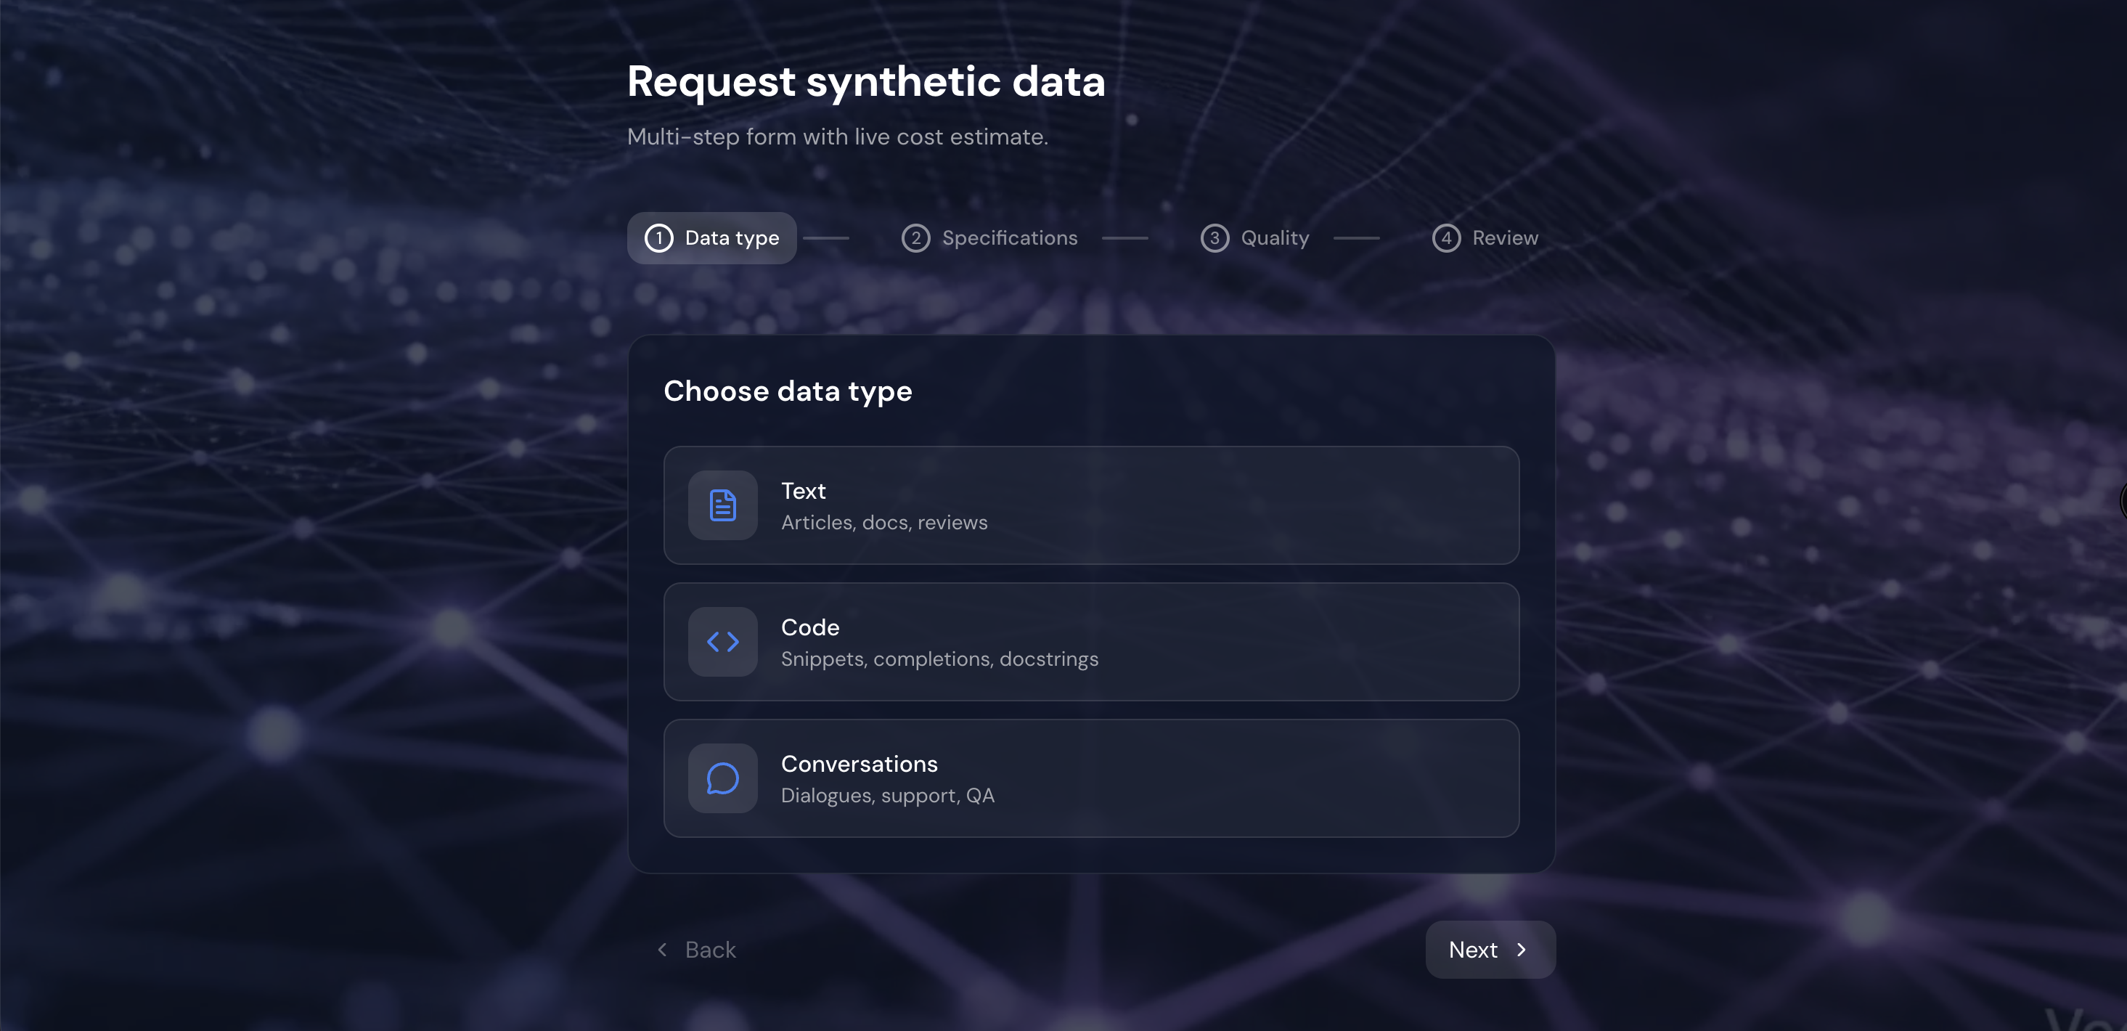Click the Text document icon

coord(722,505)
